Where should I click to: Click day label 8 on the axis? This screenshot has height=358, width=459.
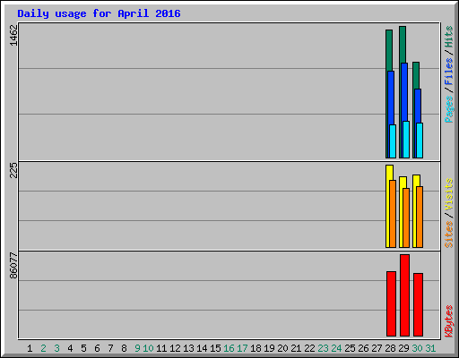pyautogui.click(x=124, y=348)
